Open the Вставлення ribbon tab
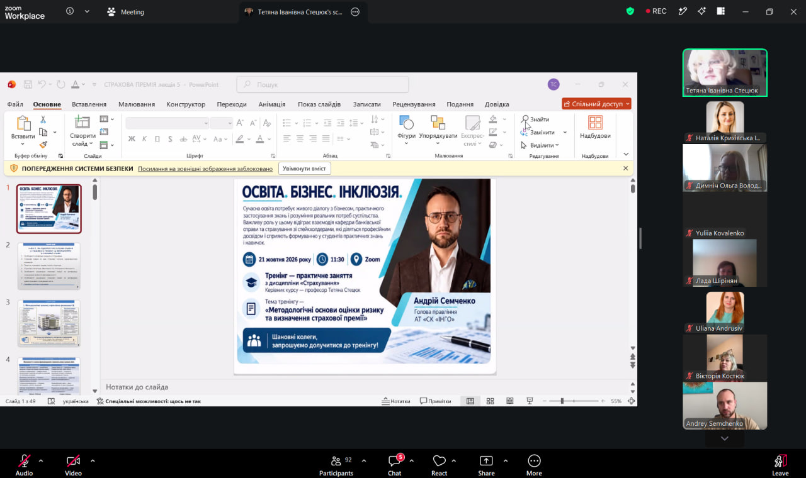The width and height of the screenshot is (806, 478). tap(89, 104)
